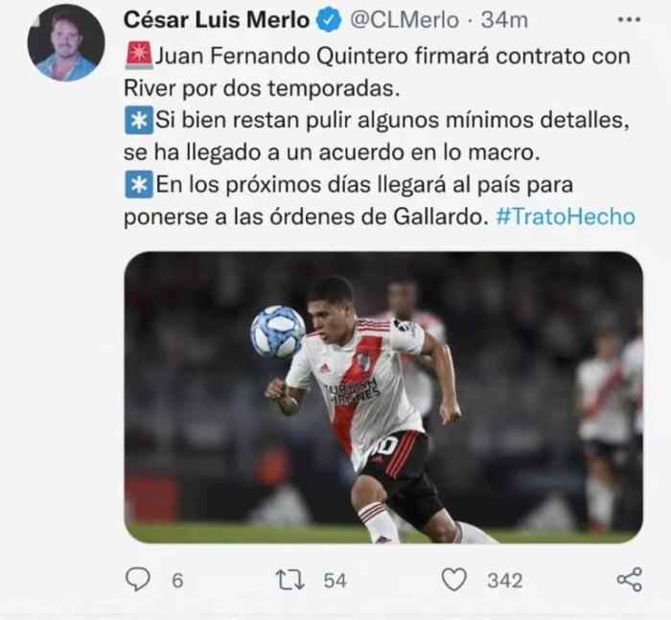The image size is (671, 620).
Task: Click blue asterisk emoji before 'En los próximos'
Action: 139,184
